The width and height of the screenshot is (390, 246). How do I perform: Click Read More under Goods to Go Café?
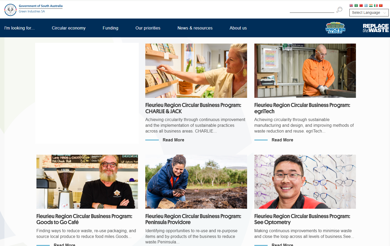[x=64, y=244]
